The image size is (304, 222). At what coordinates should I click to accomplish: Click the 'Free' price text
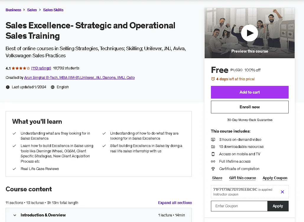[220, 70]
